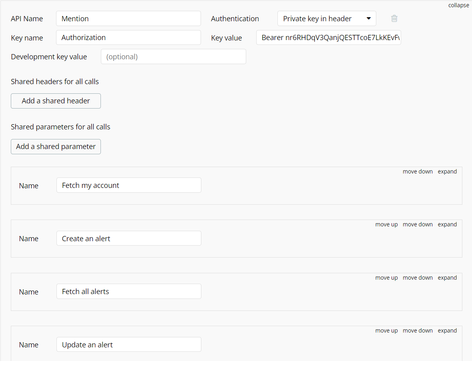Image resolution: width=472 pixels, height=365 pixels.
Task: Move the Update an alert call down
Action: (418, 331)
